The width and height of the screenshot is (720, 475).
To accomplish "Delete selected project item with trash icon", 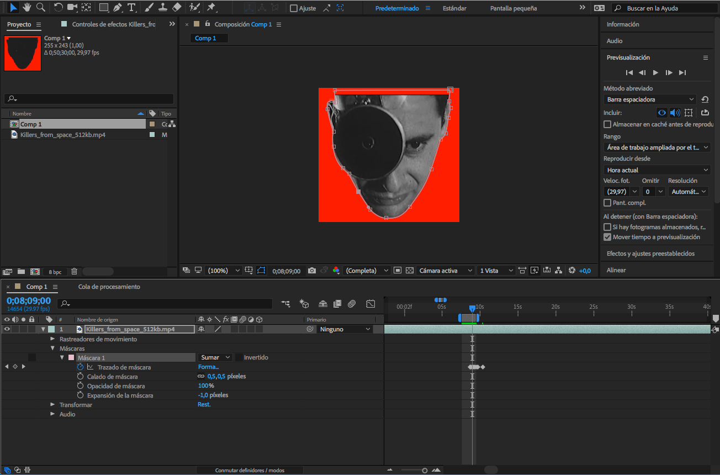I will pos(74,272).
